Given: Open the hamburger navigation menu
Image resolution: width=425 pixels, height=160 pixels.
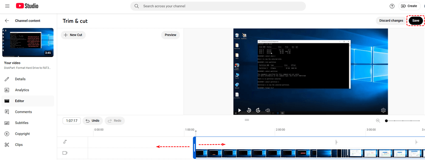Looking at the screenshot, I should click(7, 6).
